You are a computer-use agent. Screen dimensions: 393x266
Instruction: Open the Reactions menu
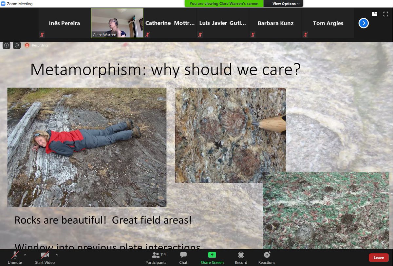(267, 257)
